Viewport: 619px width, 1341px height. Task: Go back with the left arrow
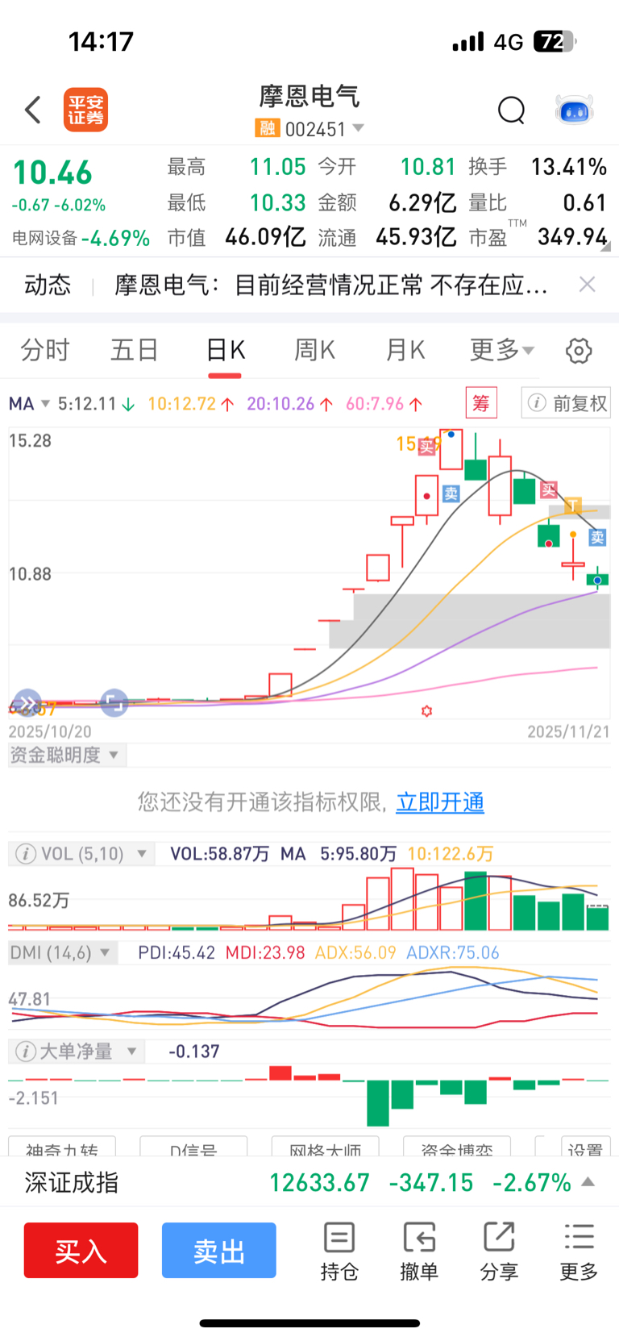pos(33,110)
